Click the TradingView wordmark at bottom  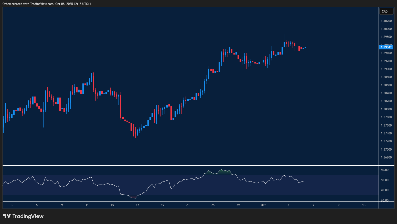pos(28,216)
